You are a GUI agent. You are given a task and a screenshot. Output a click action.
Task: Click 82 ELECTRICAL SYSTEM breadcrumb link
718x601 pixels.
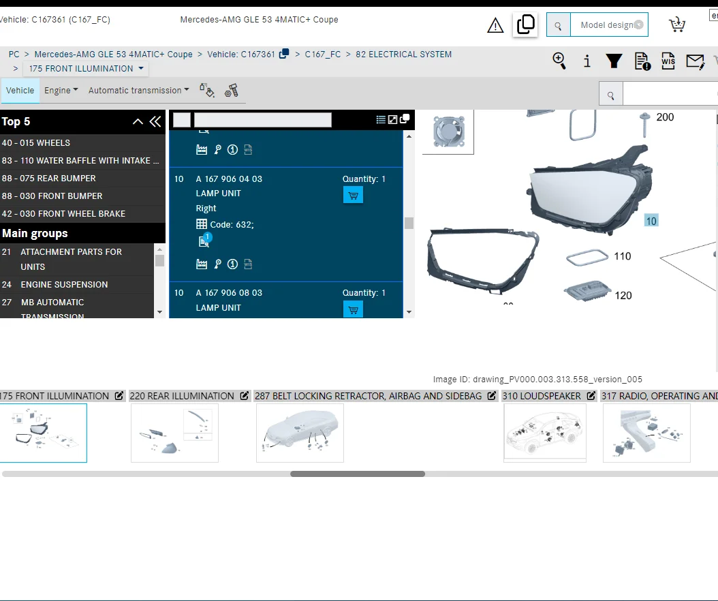click(x=403, y=54)
